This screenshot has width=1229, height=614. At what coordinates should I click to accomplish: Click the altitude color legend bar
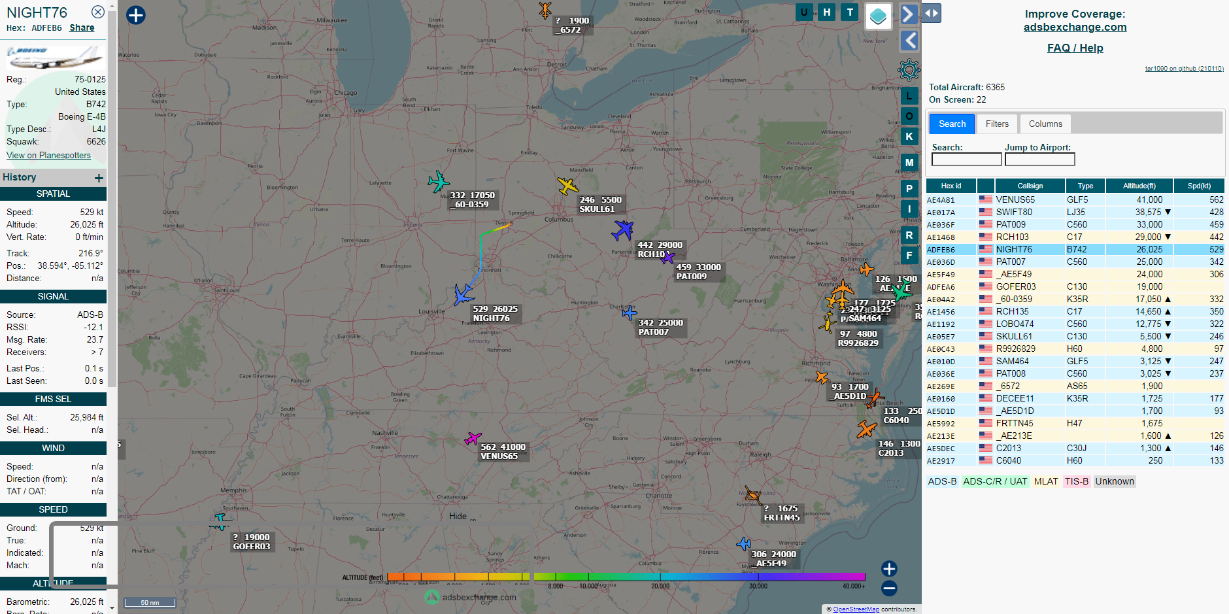[x=626, y=577]
